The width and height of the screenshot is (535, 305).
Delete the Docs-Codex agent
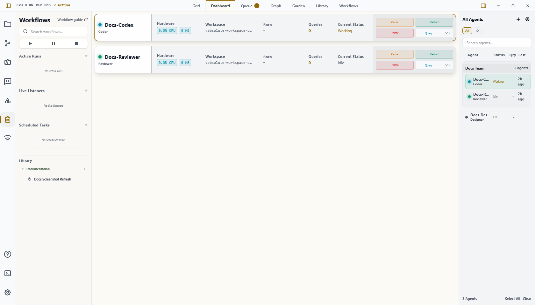pyautogui.click(x=395, y=33)
